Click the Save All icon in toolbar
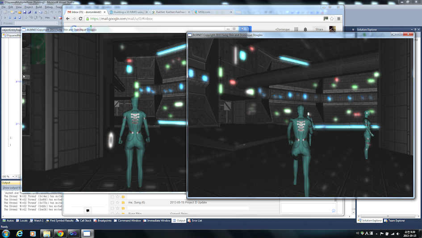Screen dimensions: 422x238 pos(29,12)
